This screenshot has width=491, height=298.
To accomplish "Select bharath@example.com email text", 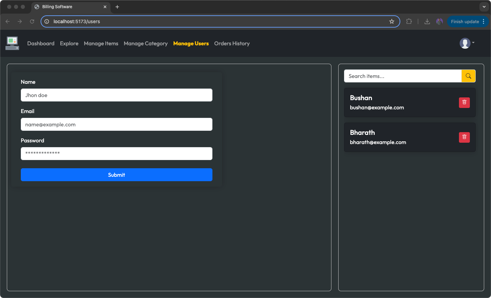I will coord(378,142).
